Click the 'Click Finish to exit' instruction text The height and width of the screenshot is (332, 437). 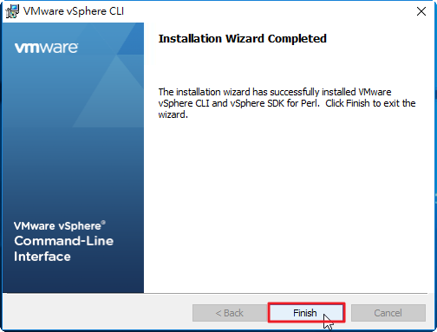pyautogui.click(x=370, y=103)
